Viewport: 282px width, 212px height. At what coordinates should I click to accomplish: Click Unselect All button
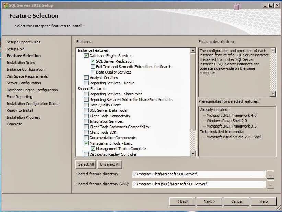point(110,164)
